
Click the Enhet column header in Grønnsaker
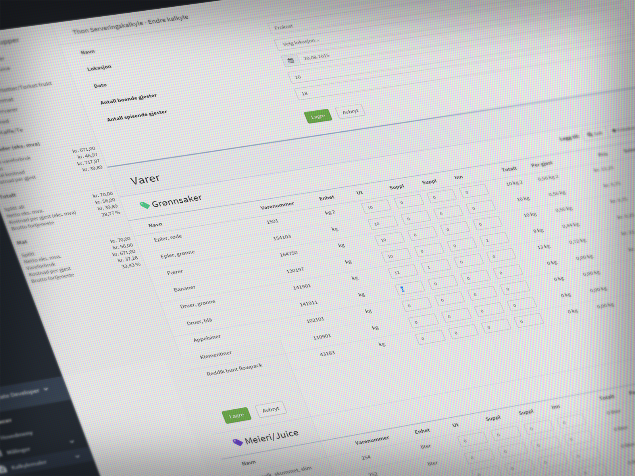click(x=327, y=198)
